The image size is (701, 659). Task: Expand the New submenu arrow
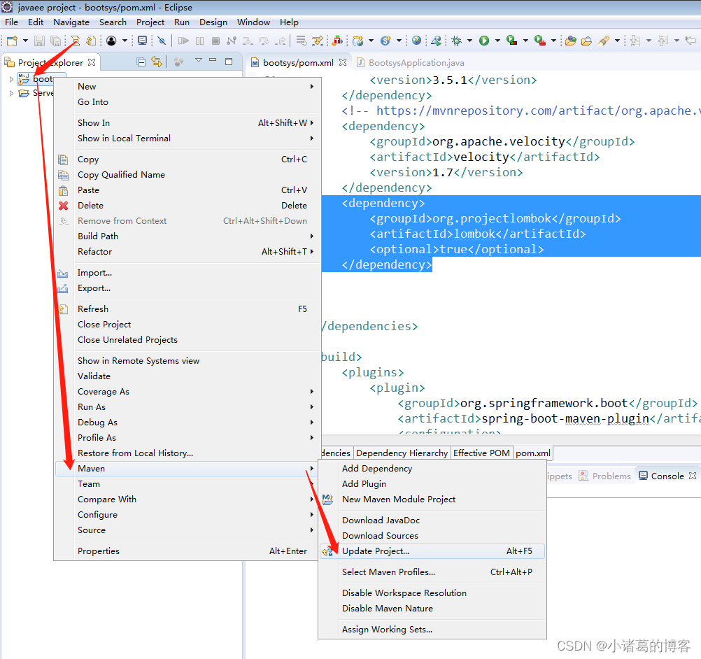[312, 86]
